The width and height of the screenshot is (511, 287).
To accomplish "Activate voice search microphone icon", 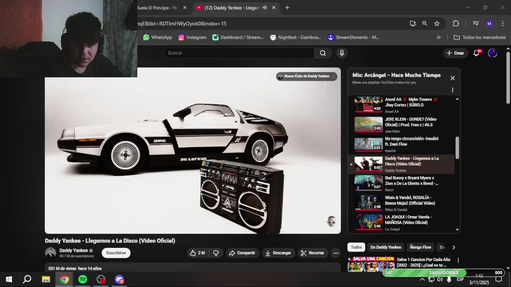I will click(342, 53).
